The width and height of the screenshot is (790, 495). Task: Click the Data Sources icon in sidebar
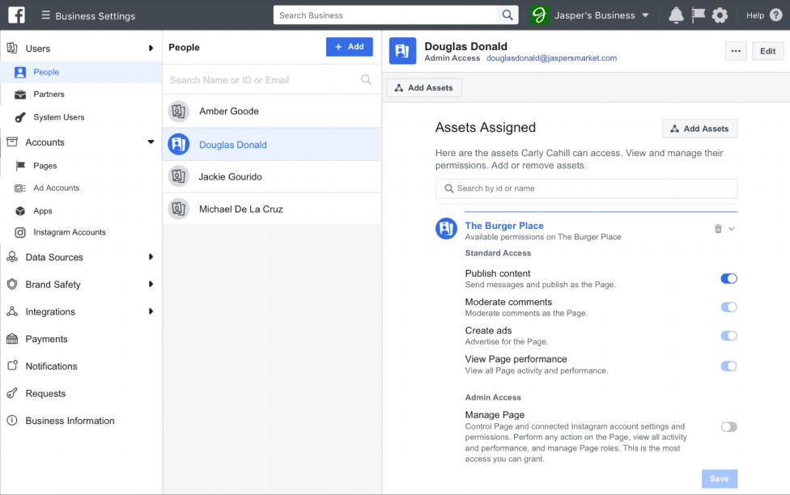(x=12, y=257)
